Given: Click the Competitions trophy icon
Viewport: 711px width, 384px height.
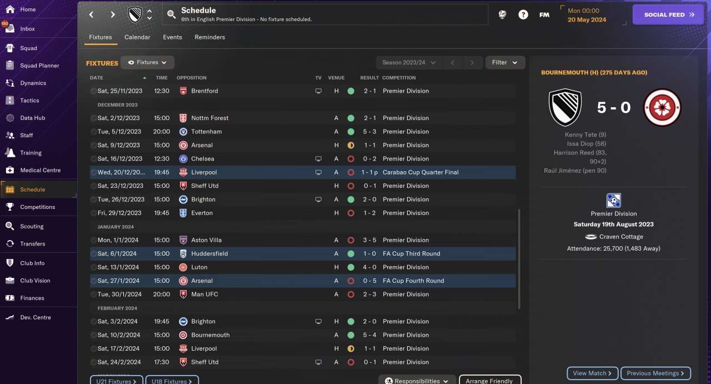Looking at the screenshot, I should click(9, 207).
